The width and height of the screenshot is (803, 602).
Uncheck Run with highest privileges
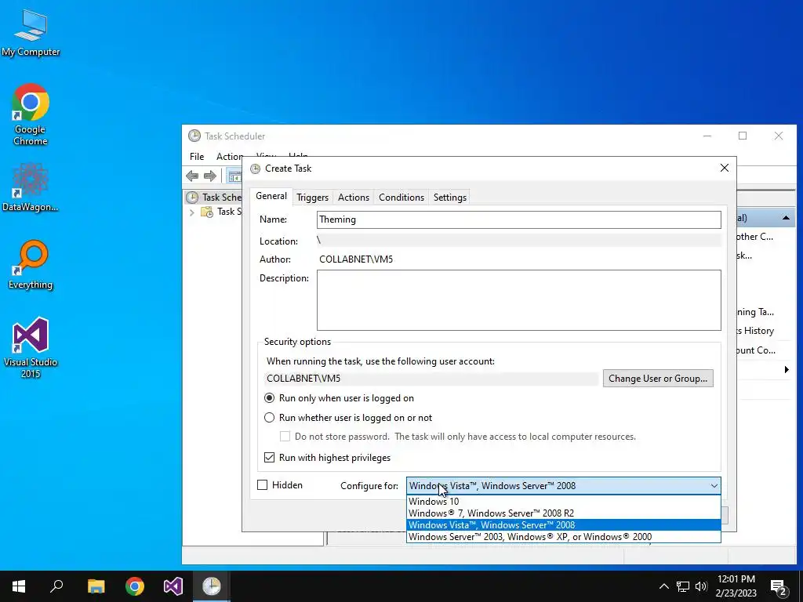click(x=270, y=458)
